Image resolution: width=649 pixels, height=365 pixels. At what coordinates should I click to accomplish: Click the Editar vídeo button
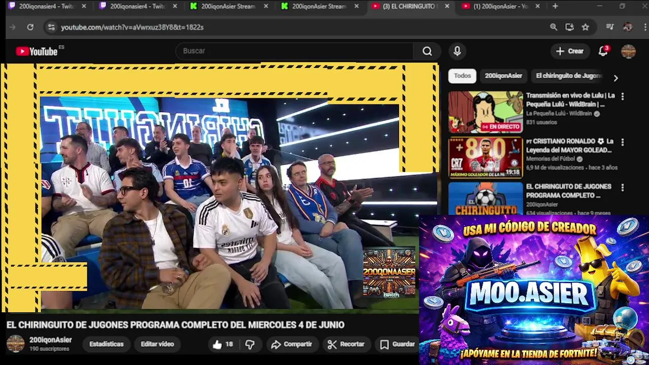click(157, 344)
